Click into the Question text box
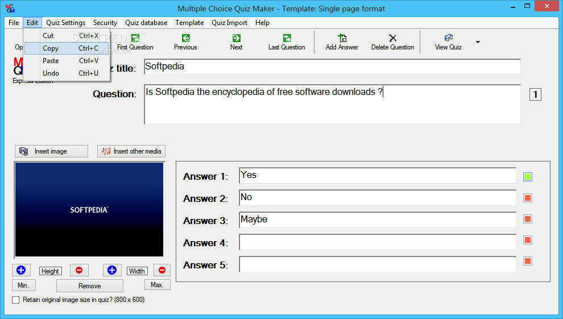This screenshot has height=319, width=563. (332, 105)
